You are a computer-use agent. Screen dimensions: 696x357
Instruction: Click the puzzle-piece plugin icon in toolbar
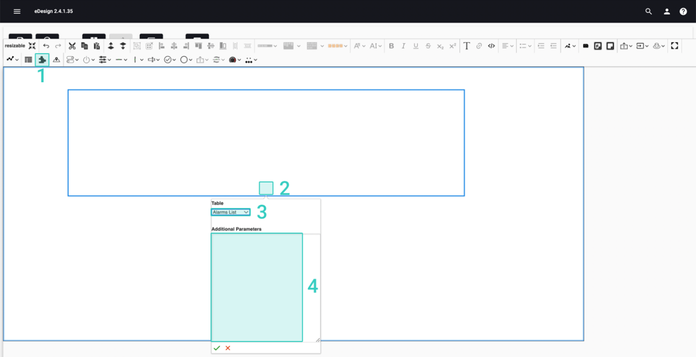42,60
